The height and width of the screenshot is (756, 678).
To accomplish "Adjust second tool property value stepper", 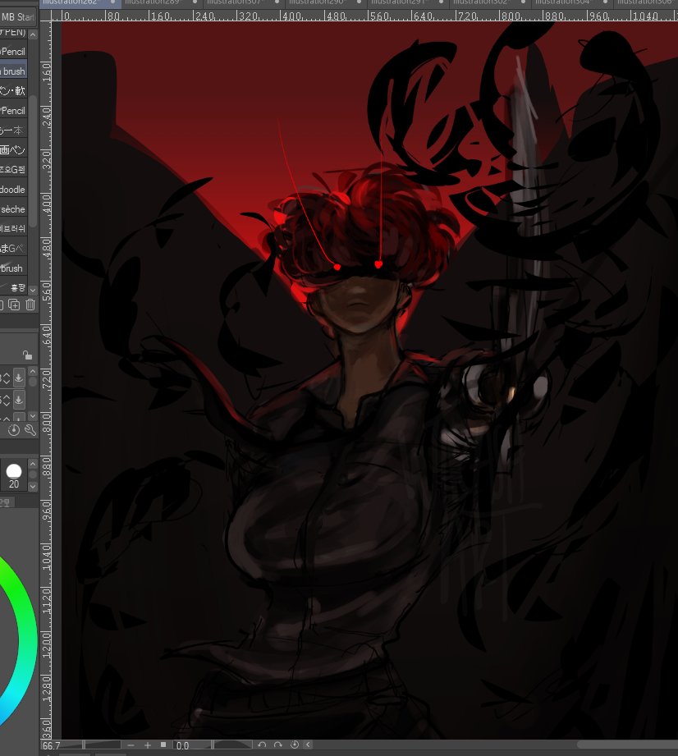I will (x=5, y=400).
